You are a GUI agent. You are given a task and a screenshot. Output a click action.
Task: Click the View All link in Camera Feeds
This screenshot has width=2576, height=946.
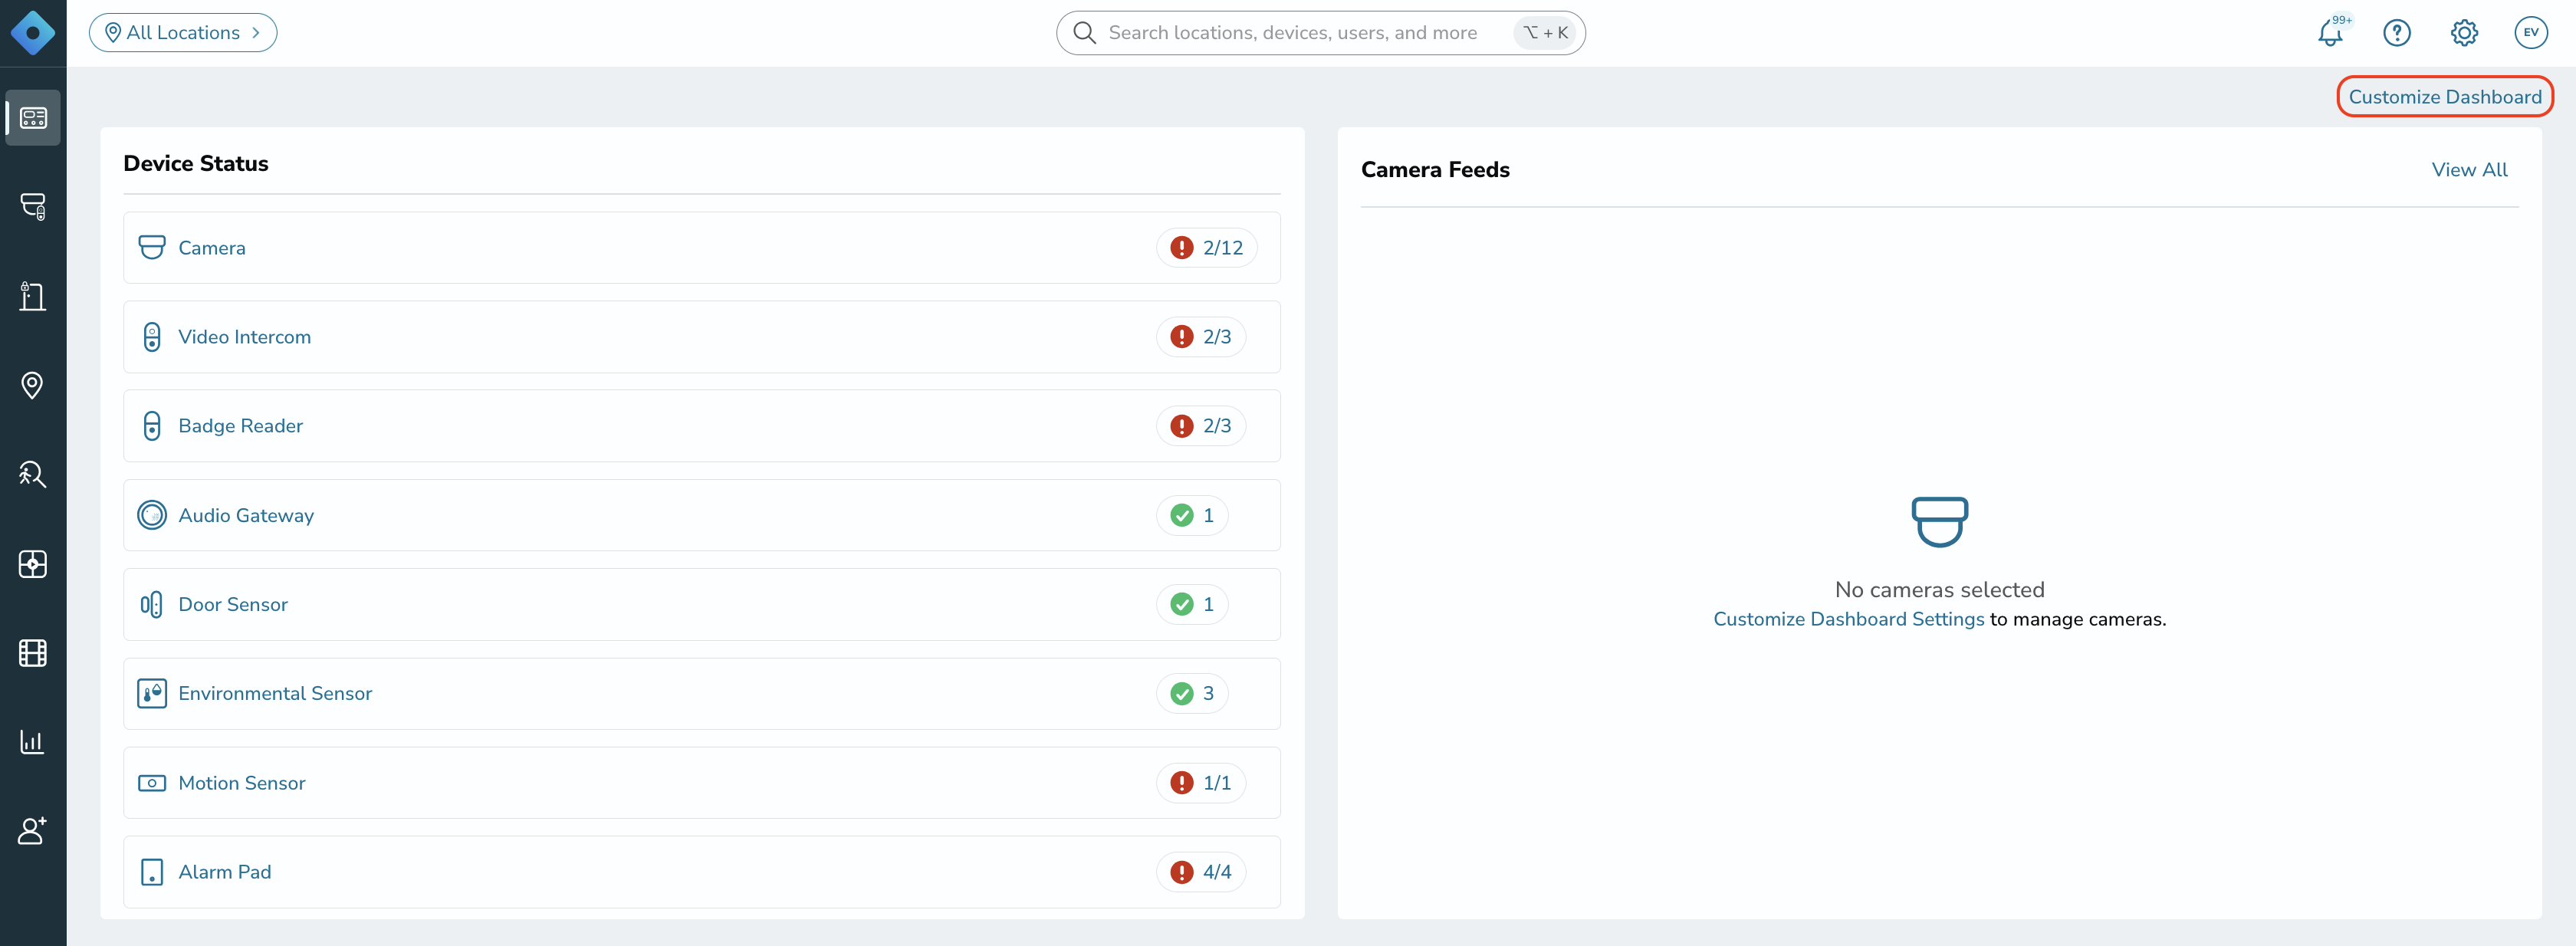(2469, 170)
